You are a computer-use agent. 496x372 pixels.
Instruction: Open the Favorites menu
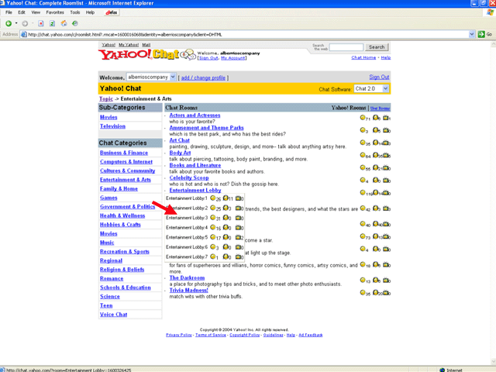pyautogui.click(x=55, y=12)
